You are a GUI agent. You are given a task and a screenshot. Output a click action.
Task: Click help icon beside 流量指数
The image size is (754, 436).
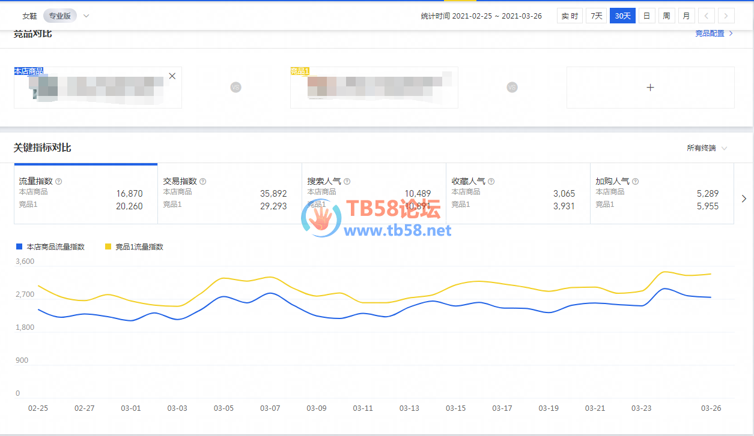(x=59, y=181)
